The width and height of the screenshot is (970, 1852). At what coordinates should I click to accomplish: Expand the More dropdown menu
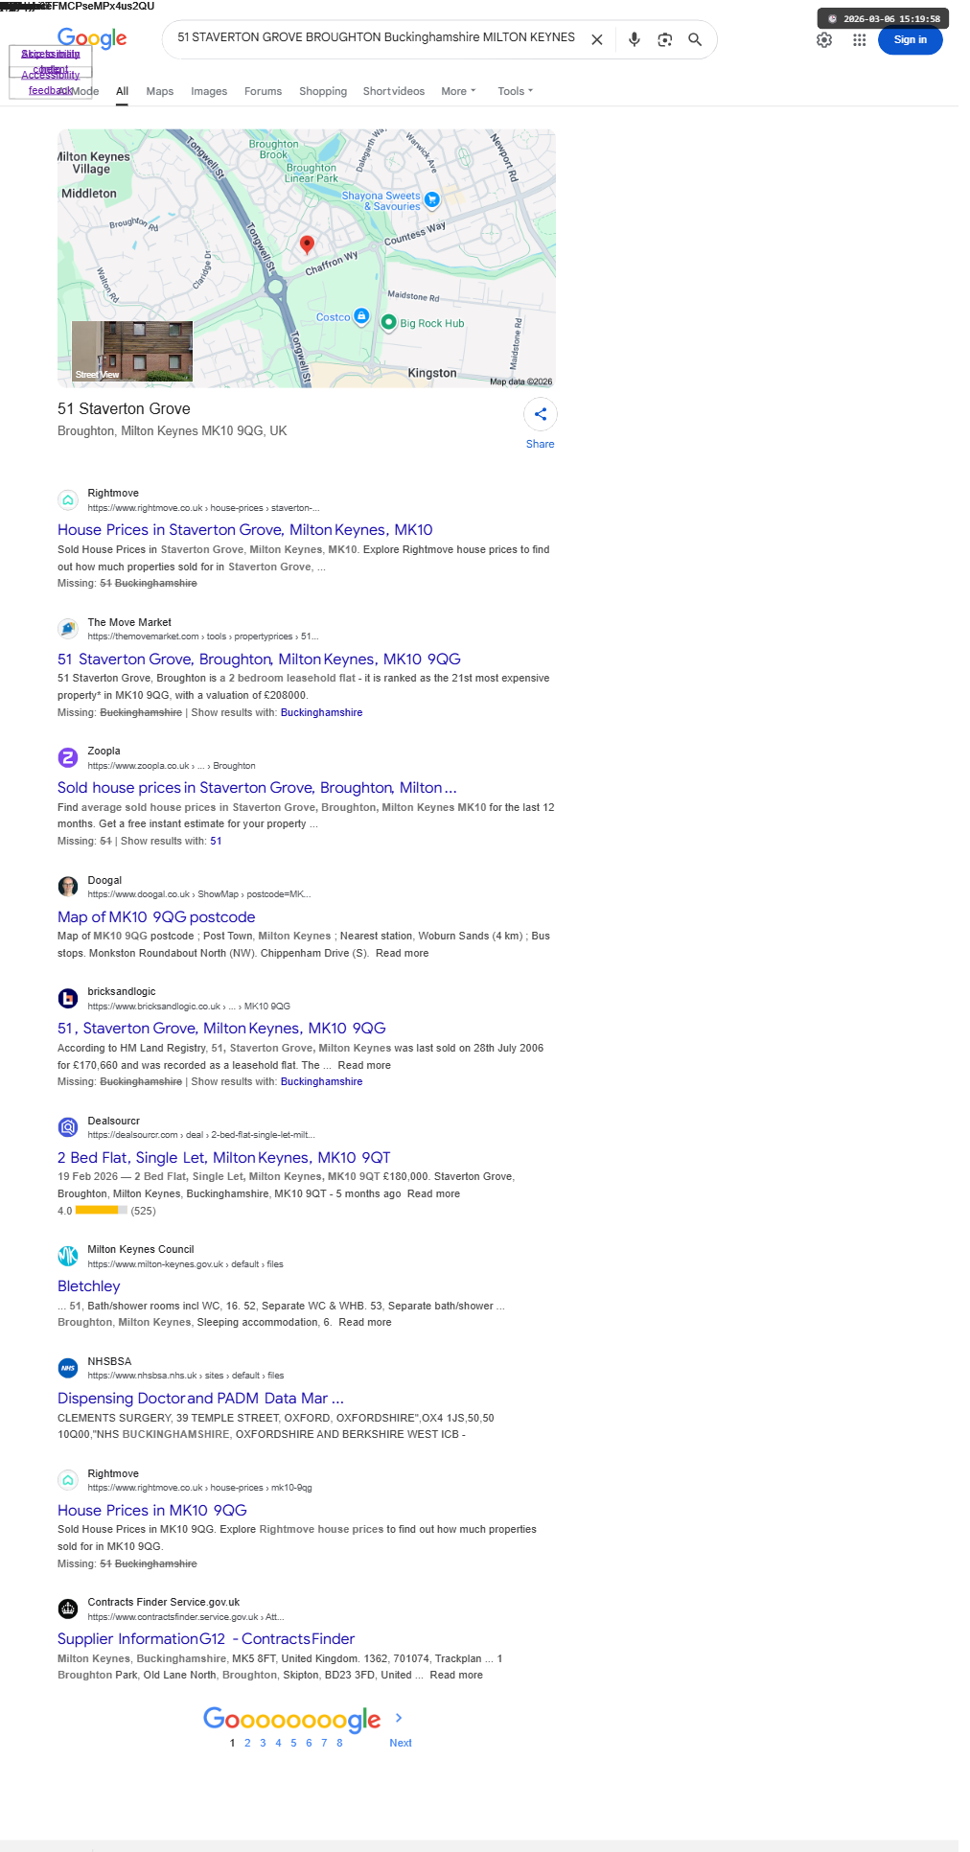coord(458,91)
